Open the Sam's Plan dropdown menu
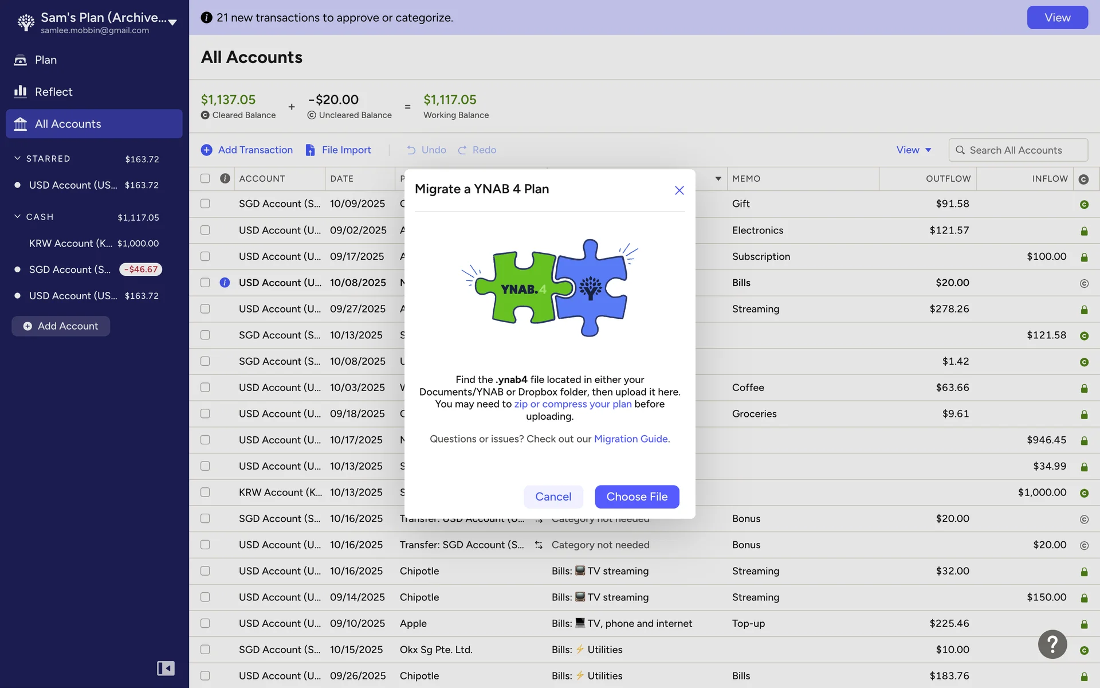The height and width of the screenshot is (688, 1100). [x=172, y=22]
